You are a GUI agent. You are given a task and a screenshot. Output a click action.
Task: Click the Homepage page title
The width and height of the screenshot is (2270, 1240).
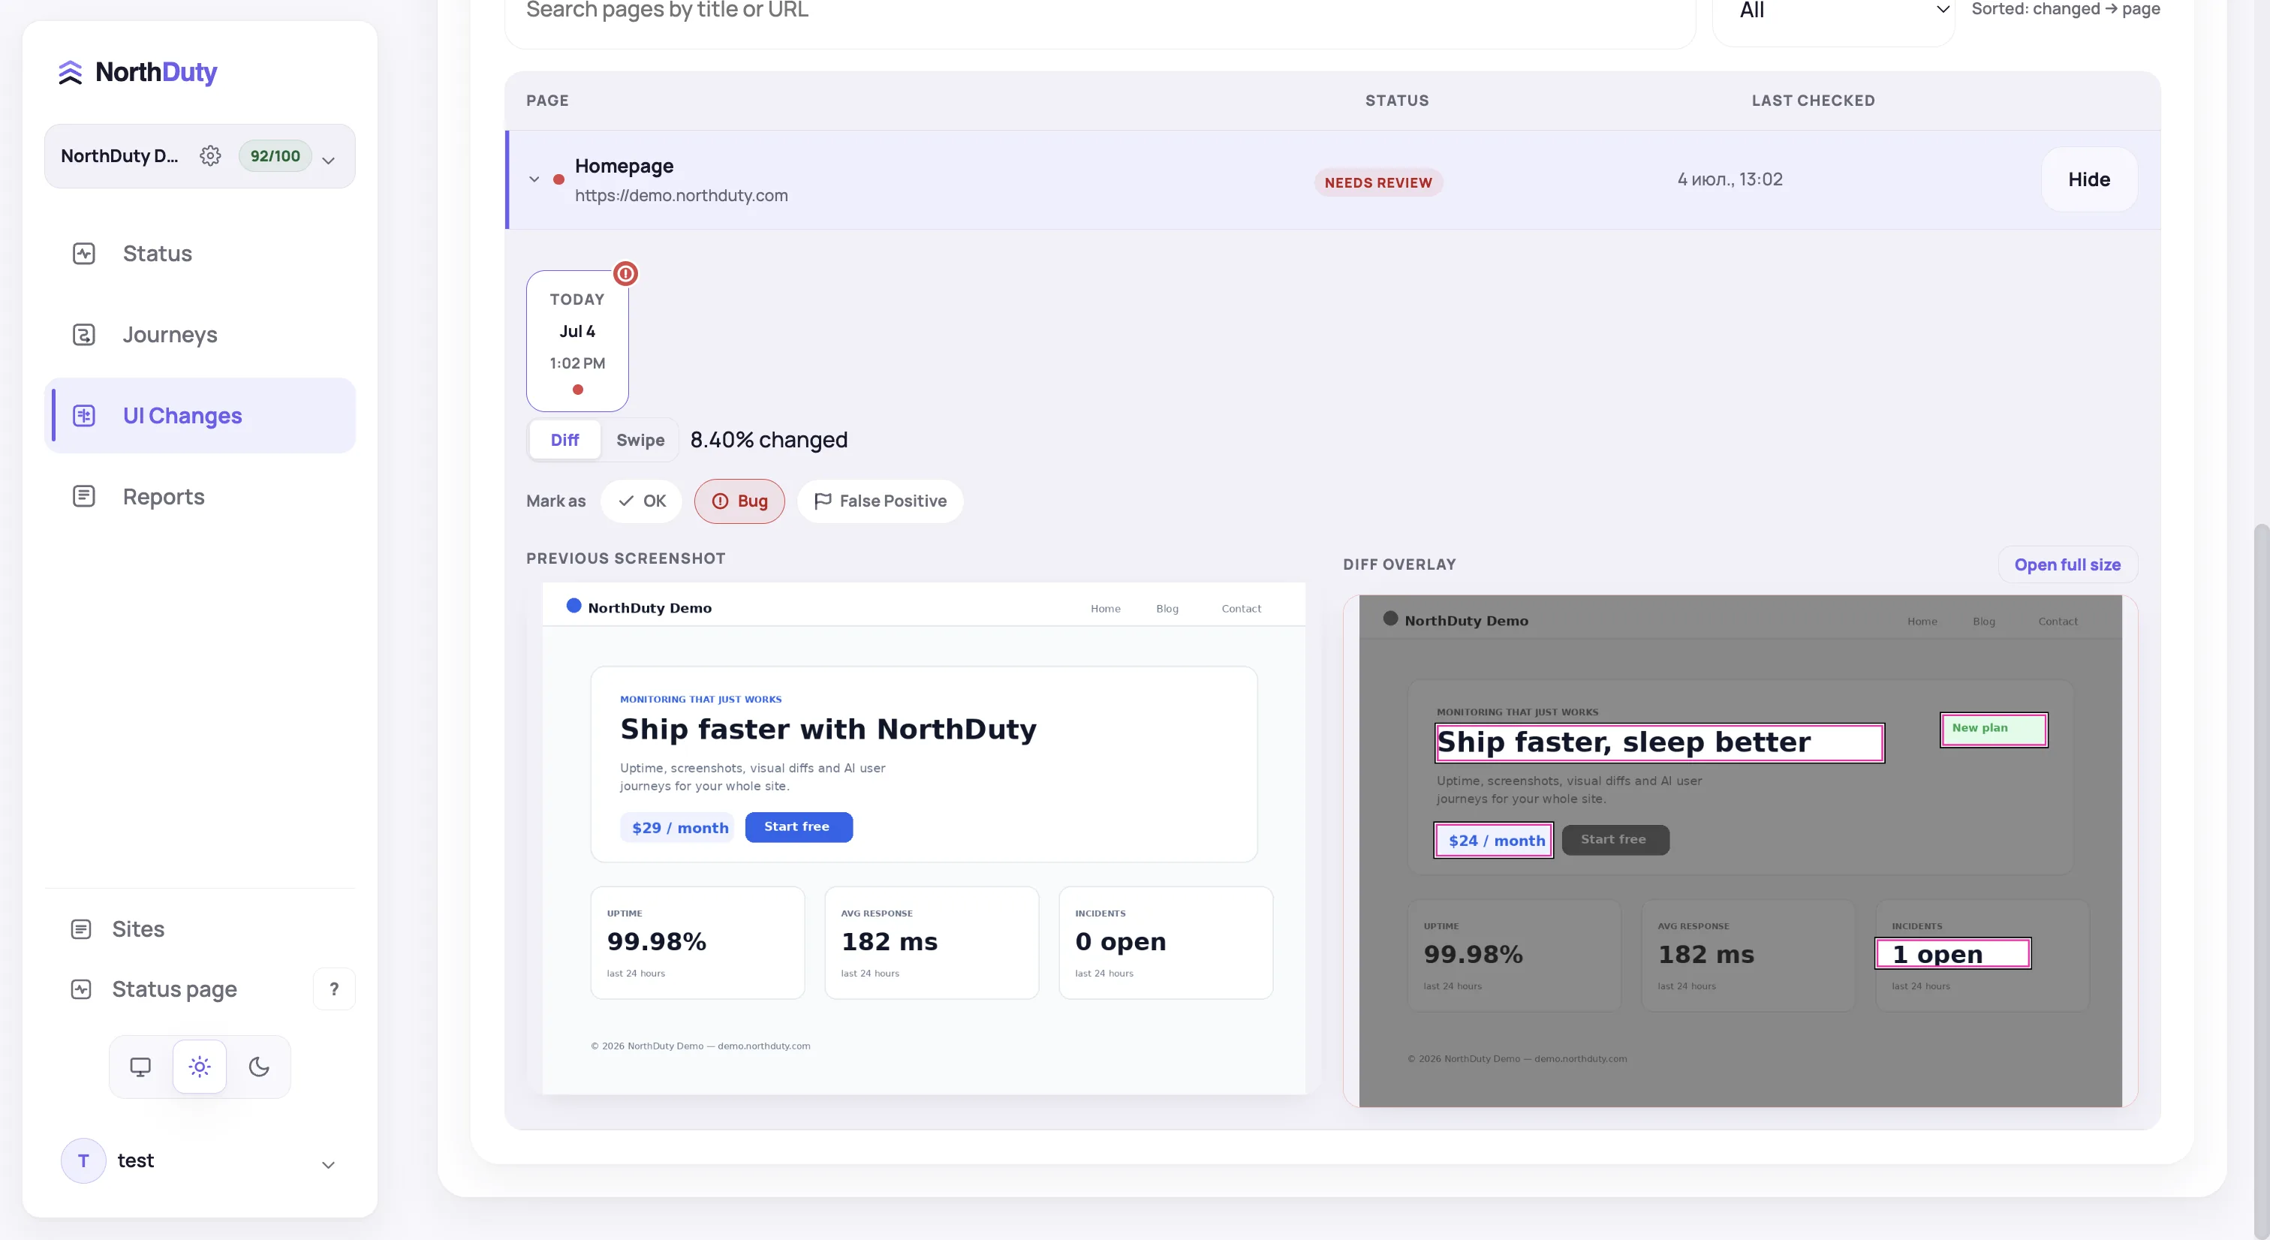tap(624, 167)
